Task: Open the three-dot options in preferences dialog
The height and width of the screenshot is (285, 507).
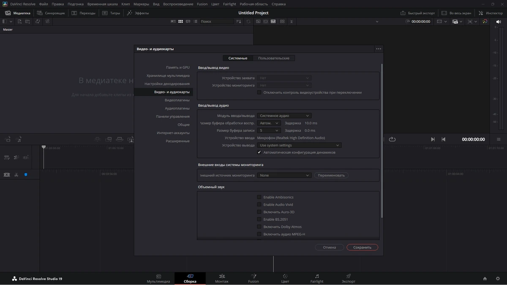Action: (x=379, y=49)
